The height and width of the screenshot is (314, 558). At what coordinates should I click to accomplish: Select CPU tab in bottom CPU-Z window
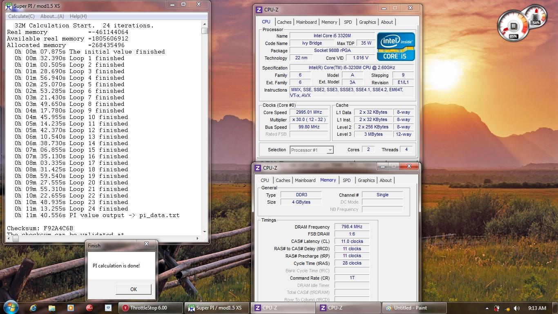(265, 180)
